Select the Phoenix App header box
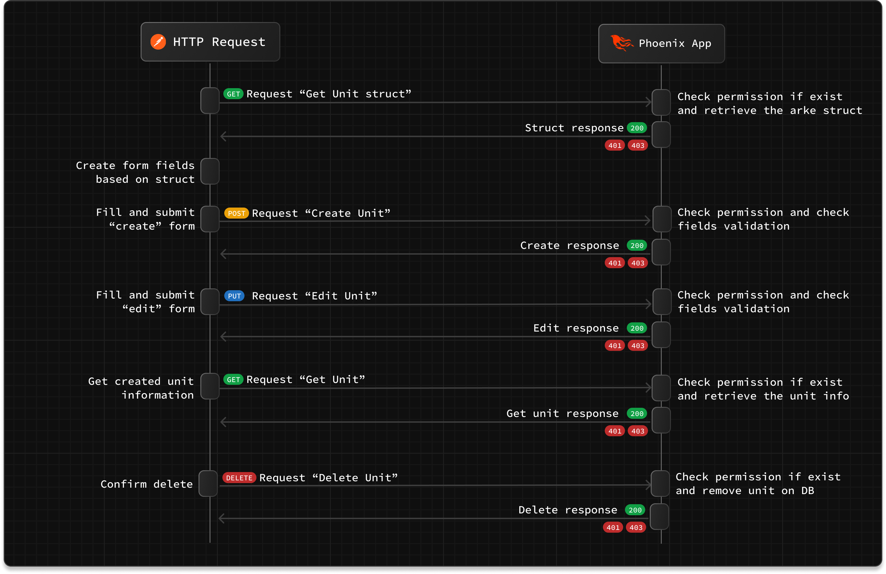 tap(661, 43)
